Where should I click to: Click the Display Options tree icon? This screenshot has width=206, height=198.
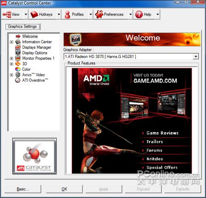(18, 53)
